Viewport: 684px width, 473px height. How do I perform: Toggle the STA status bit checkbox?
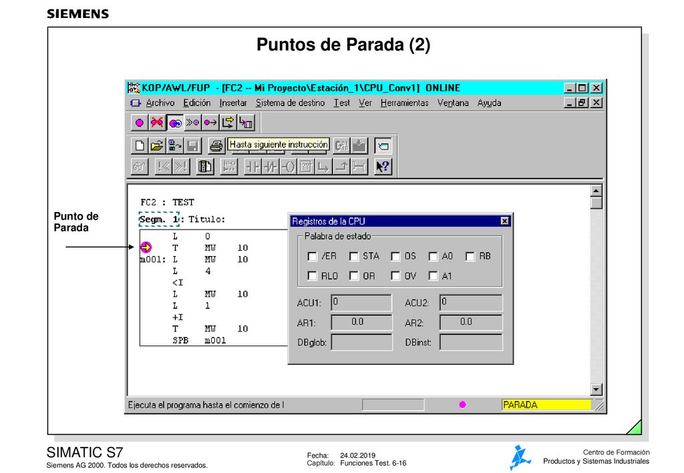pyautogui.click(x=354, y=256)
